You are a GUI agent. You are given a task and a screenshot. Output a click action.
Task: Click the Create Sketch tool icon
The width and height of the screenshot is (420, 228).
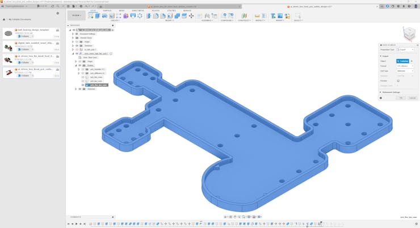tap(91, 16)
